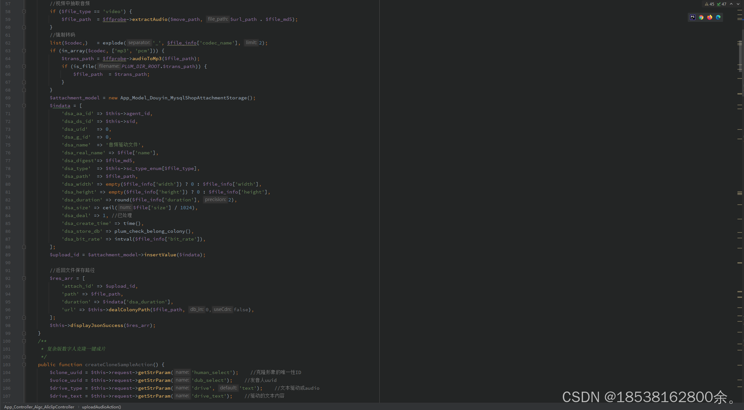Open file preview in Firefox
744x410 pixels.
[709, 17]
